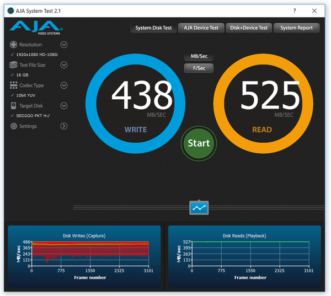Click the Settings label
The width and height of the screenshot is (331, 296).
pyautogui.click(x=28, y=126)
